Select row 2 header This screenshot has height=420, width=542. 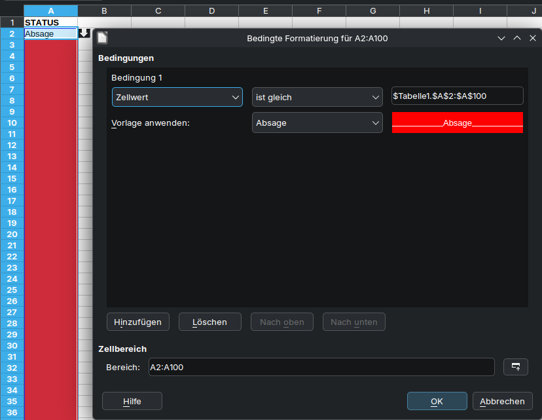pyautogui.click(x=12, y=33)
